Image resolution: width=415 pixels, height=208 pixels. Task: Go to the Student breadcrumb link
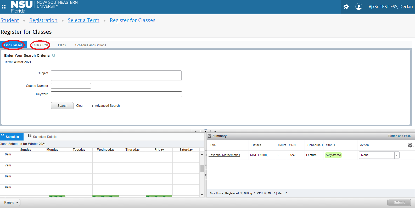[x=10, y=20]
